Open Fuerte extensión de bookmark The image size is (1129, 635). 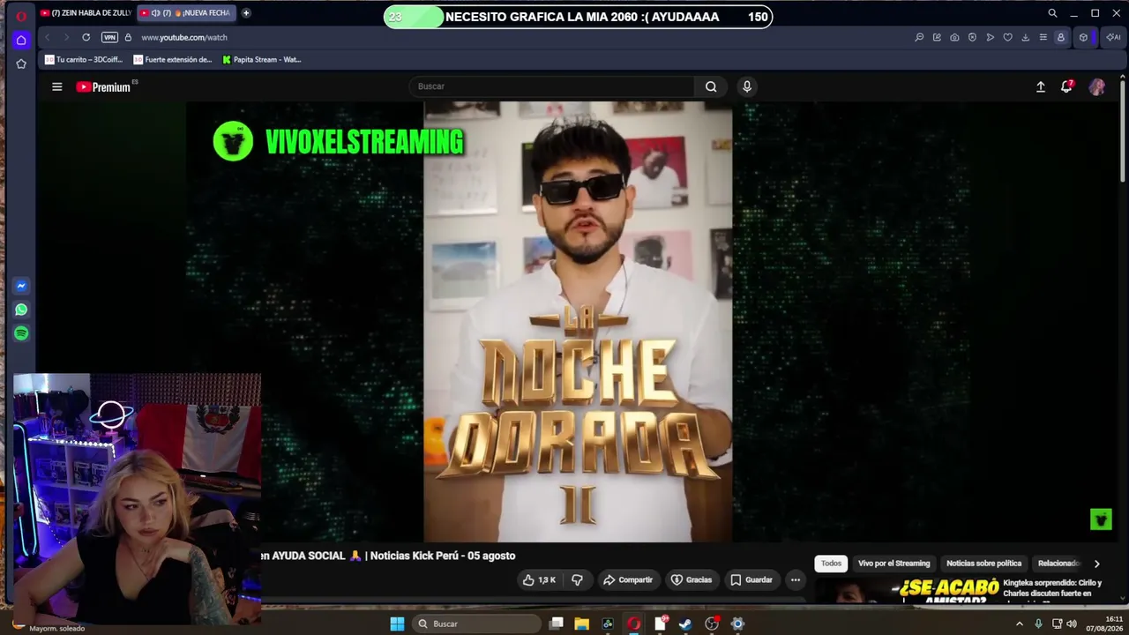[173, 60]
